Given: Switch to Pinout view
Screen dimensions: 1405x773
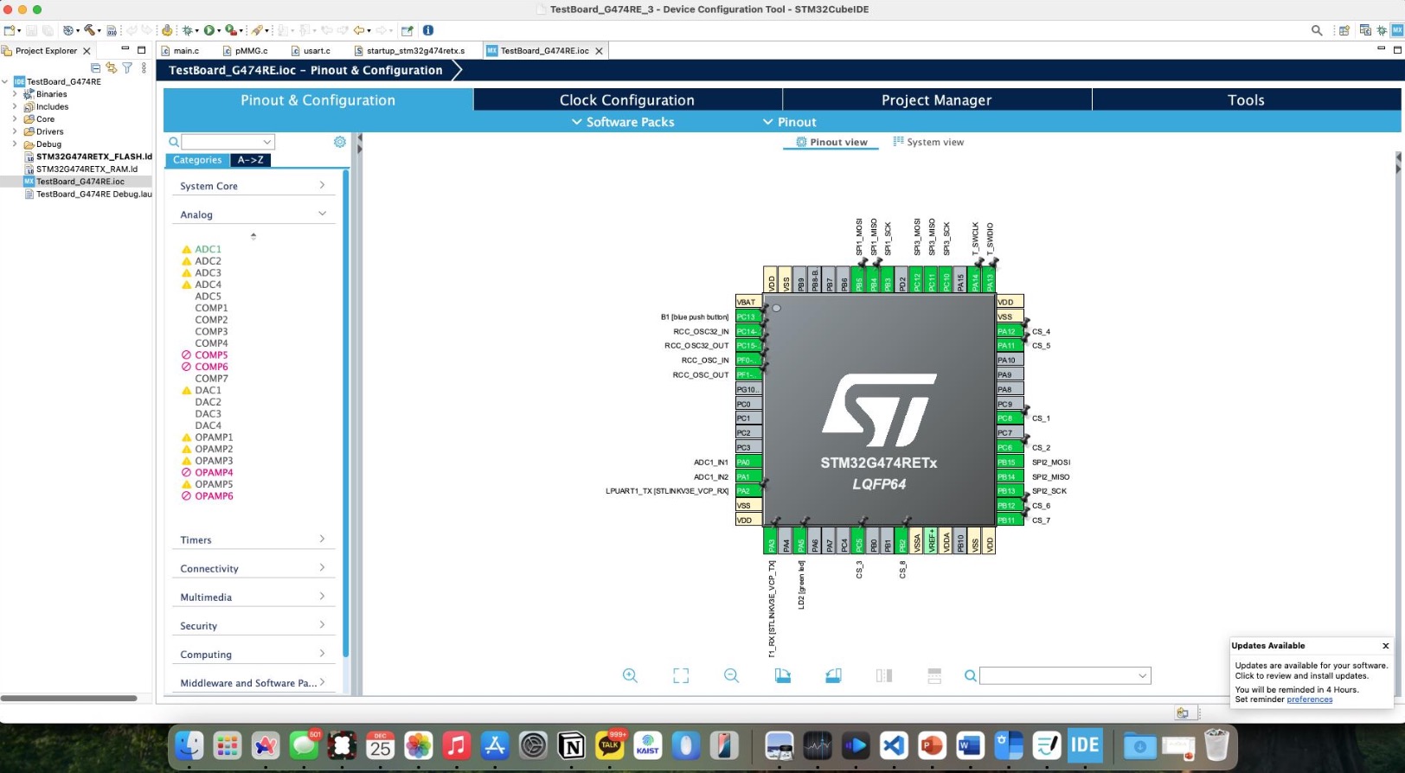Looking at the screenshot, I should [831, 142].
